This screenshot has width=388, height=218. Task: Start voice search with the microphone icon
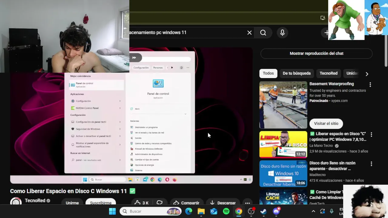tap(283, 33)
